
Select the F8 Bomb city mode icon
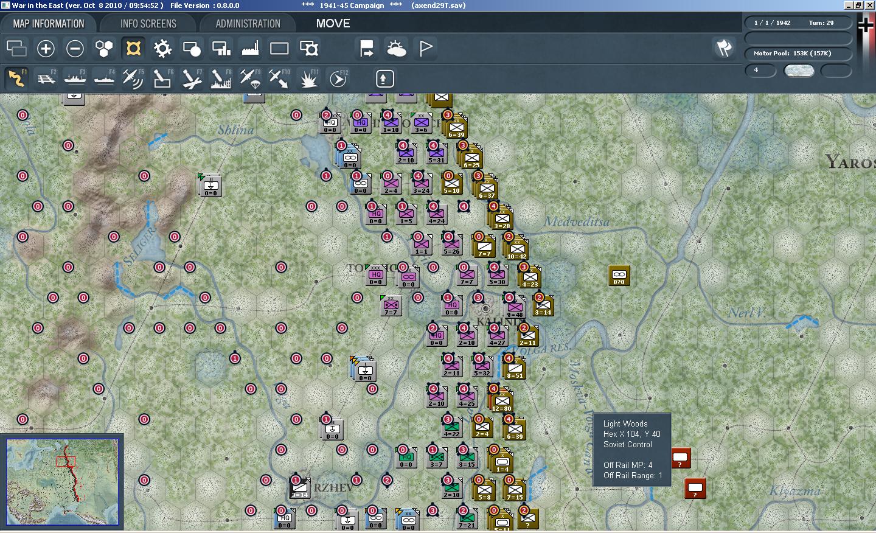point(221,78)
